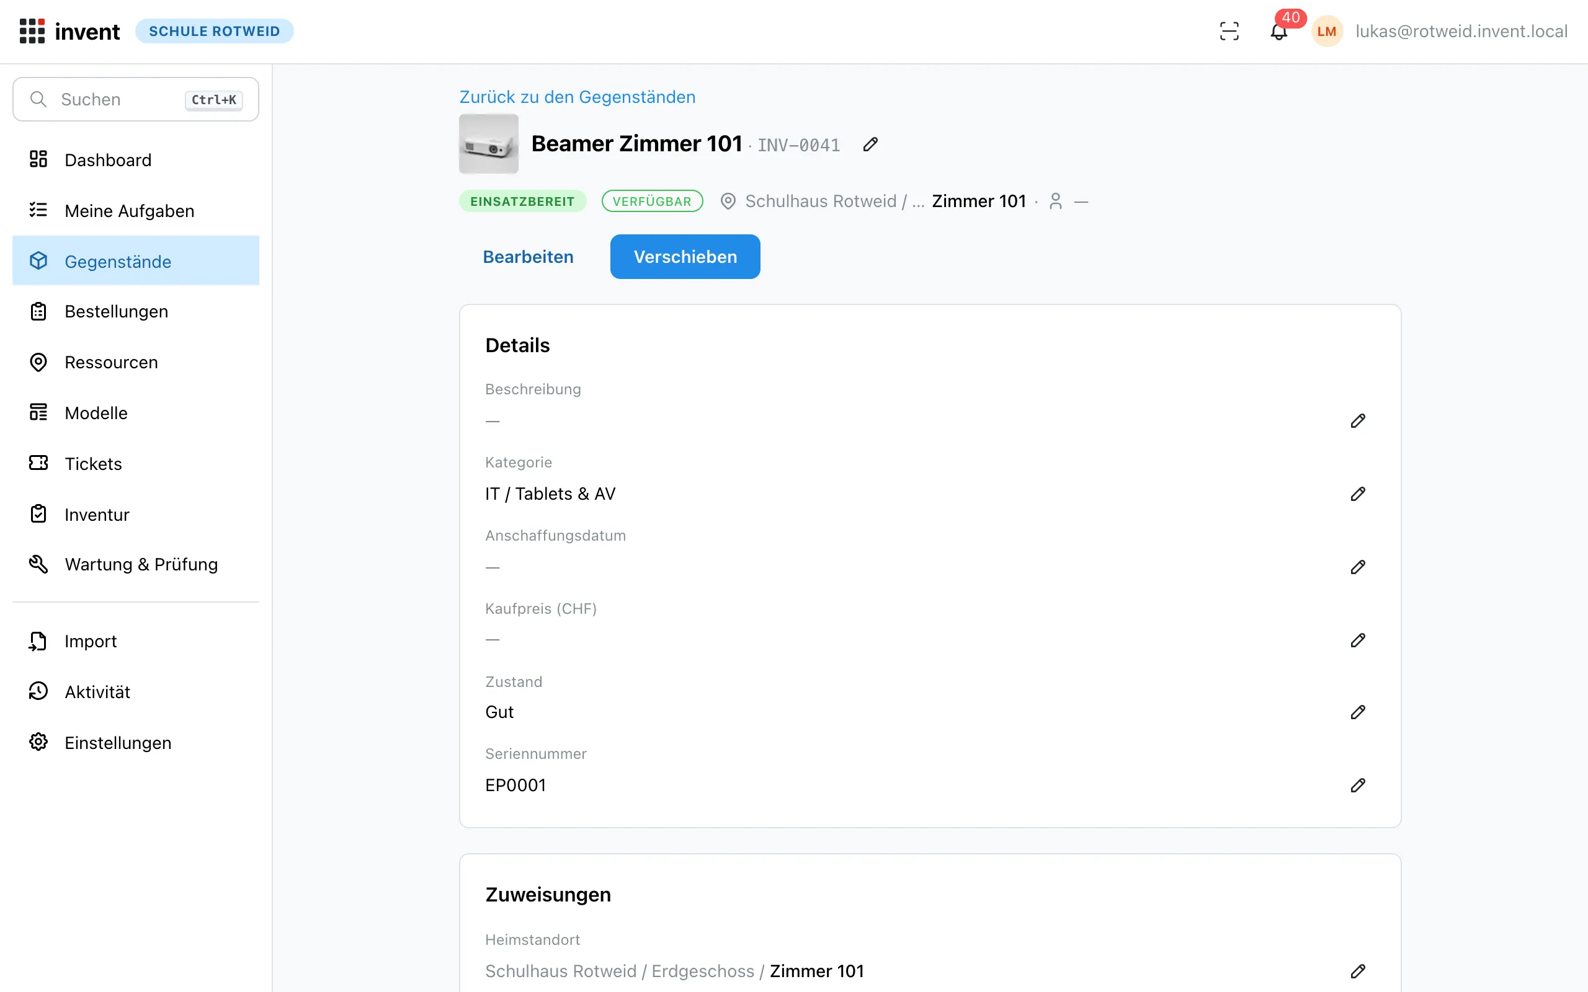Image resolution: width=1588 pixels, height=992 pixels.
Task: Edit Anschaffungsdatum with its pencil icon
Action: (x=1358, y=567)
